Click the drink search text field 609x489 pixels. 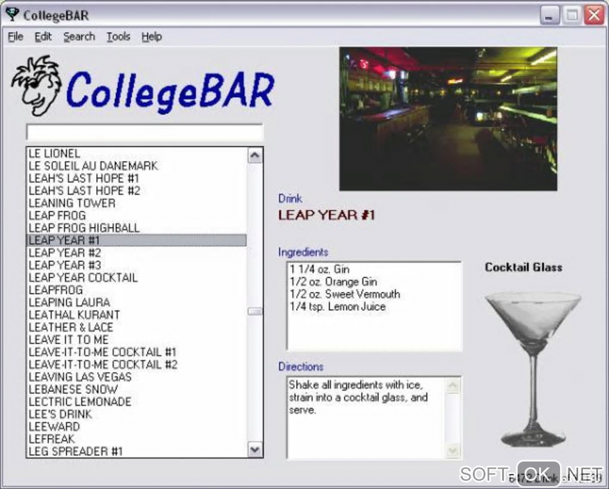click(x=144, y=132)
